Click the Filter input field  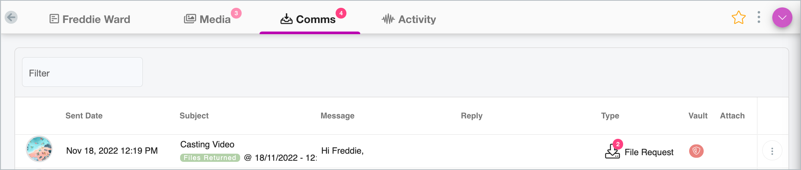[x=82, y=72]
